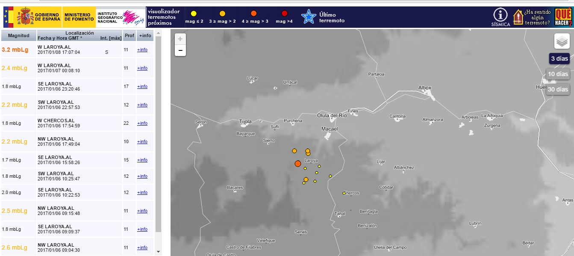
Task: Switch to the 30 días time range
Action: [x=558, y=89]
